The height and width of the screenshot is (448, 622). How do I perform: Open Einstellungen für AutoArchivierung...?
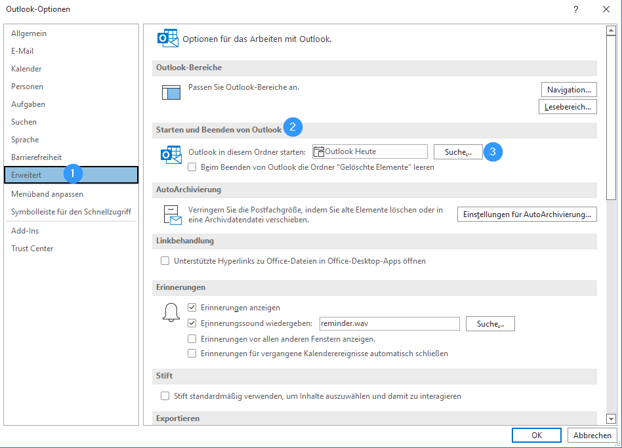click(x=527, y=214)
